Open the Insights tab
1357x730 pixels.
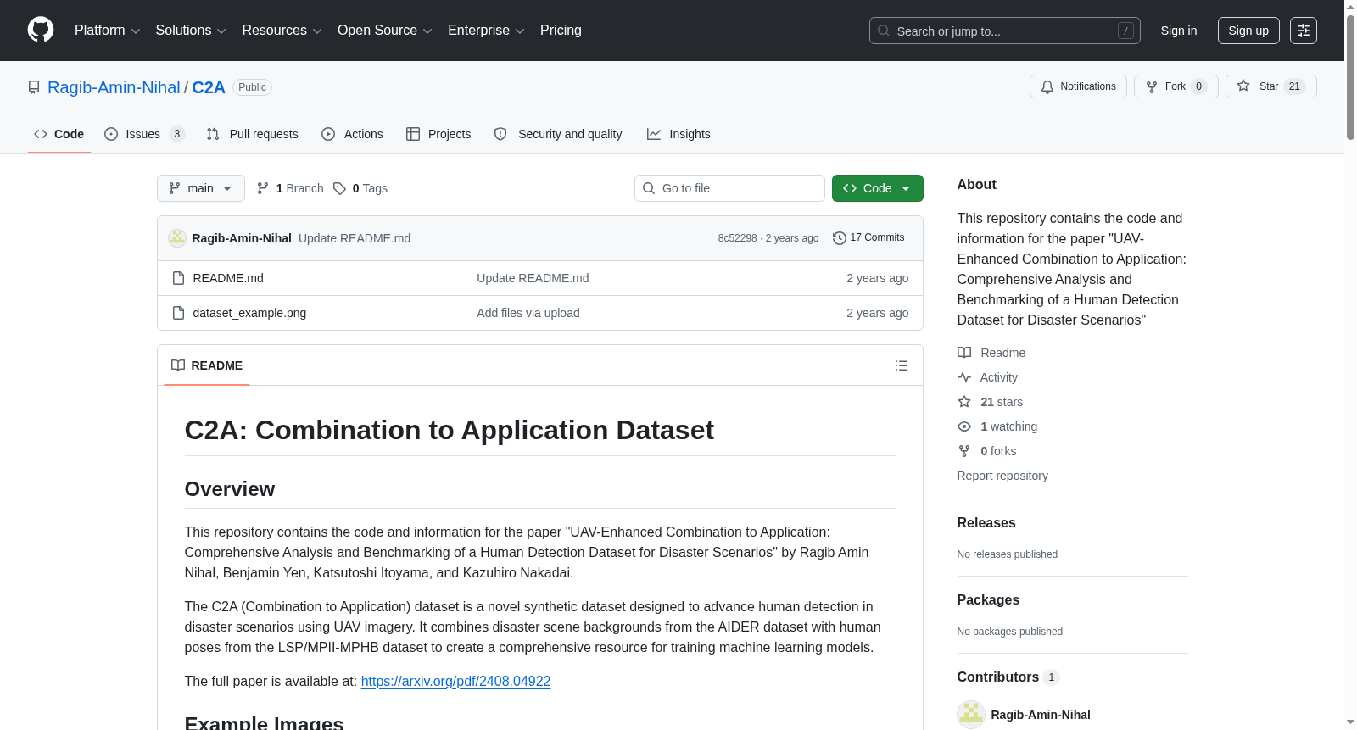pyautogui.click(x=678, y=134)
